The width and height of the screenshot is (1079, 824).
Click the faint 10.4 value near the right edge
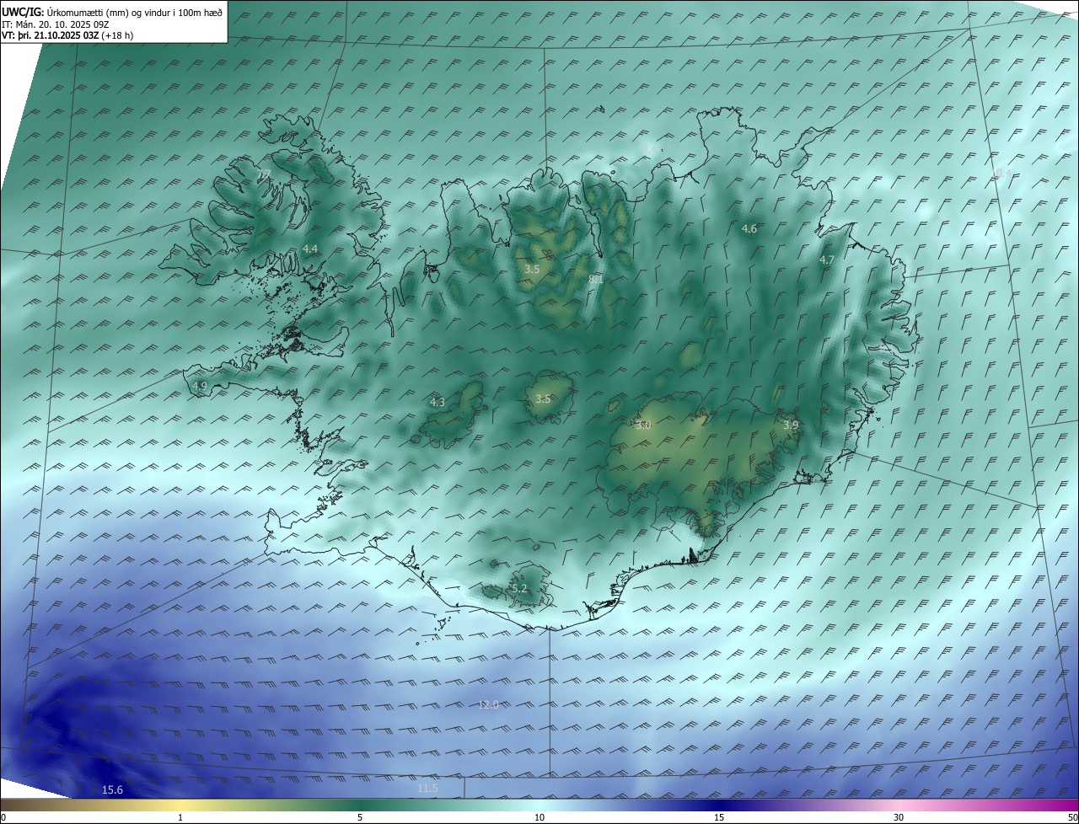(x=1001, y=174)
